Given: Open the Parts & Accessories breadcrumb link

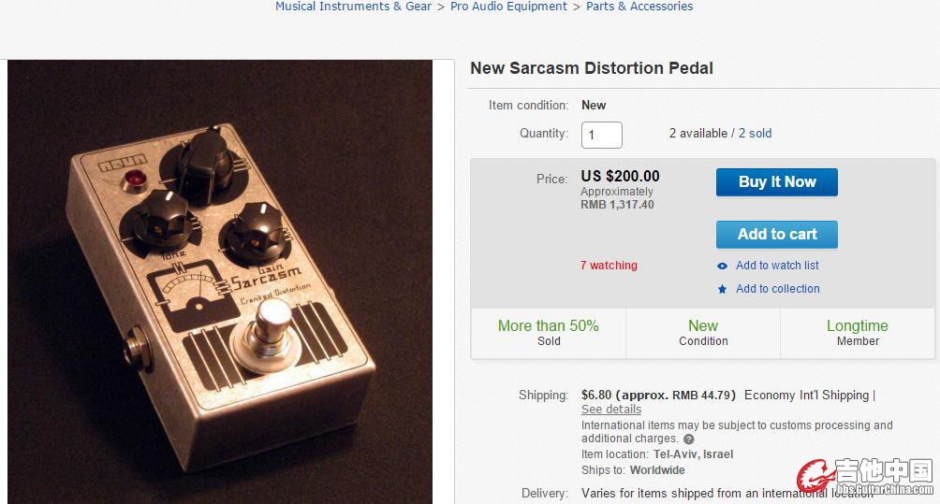Looking at the screenshot, I should pyautogui.click(x=639, y=7).
